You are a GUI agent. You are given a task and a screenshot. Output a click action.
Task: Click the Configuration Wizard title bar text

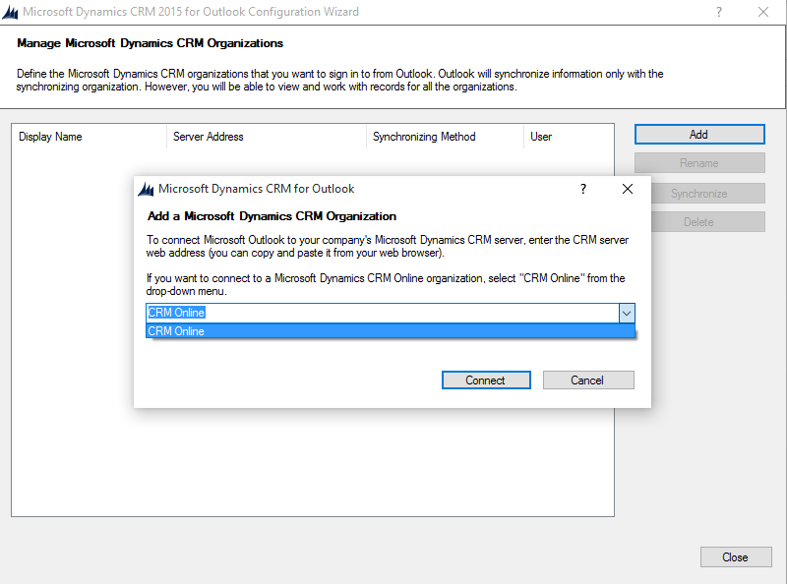tap(191, 12)
